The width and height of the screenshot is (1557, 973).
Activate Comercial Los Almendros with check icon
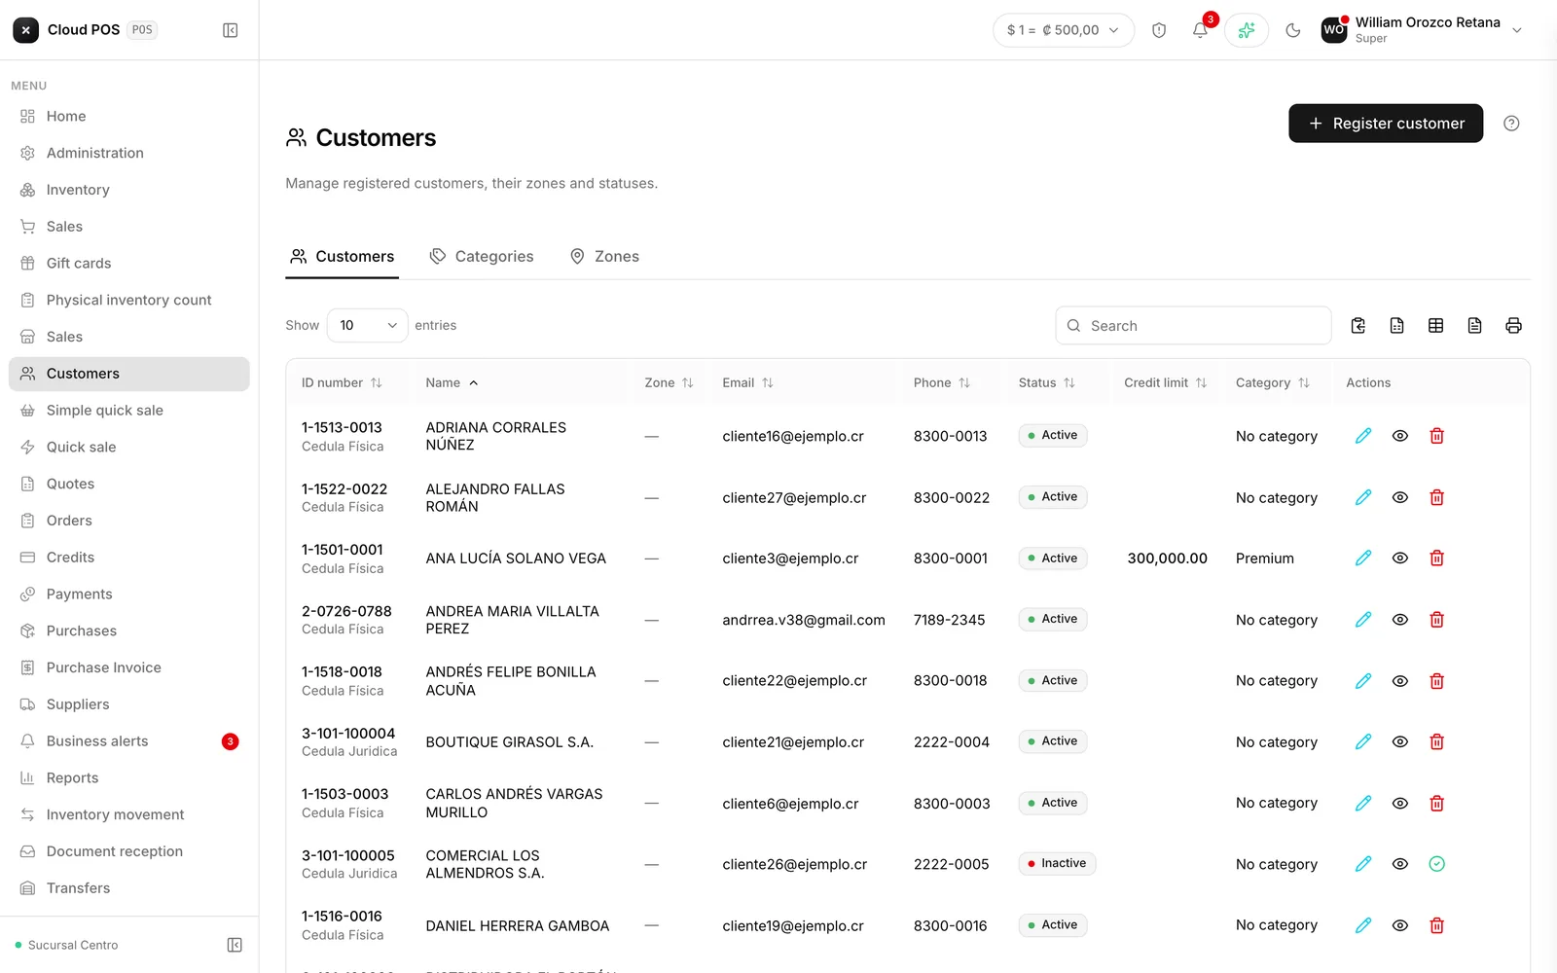pyautogui.click(x=1436, y=864)
